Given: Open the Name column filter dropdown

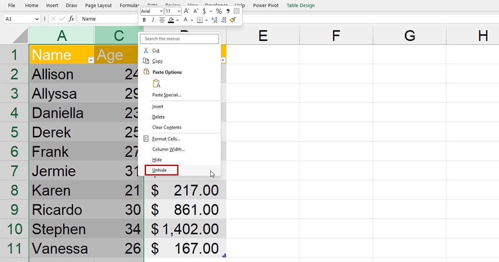Looking at the screenshot, I should point(91,61).
